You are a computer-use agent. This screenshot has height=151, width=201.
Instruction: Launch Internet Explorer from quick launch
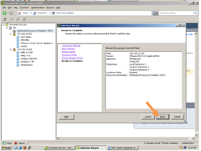coord(20,148)
